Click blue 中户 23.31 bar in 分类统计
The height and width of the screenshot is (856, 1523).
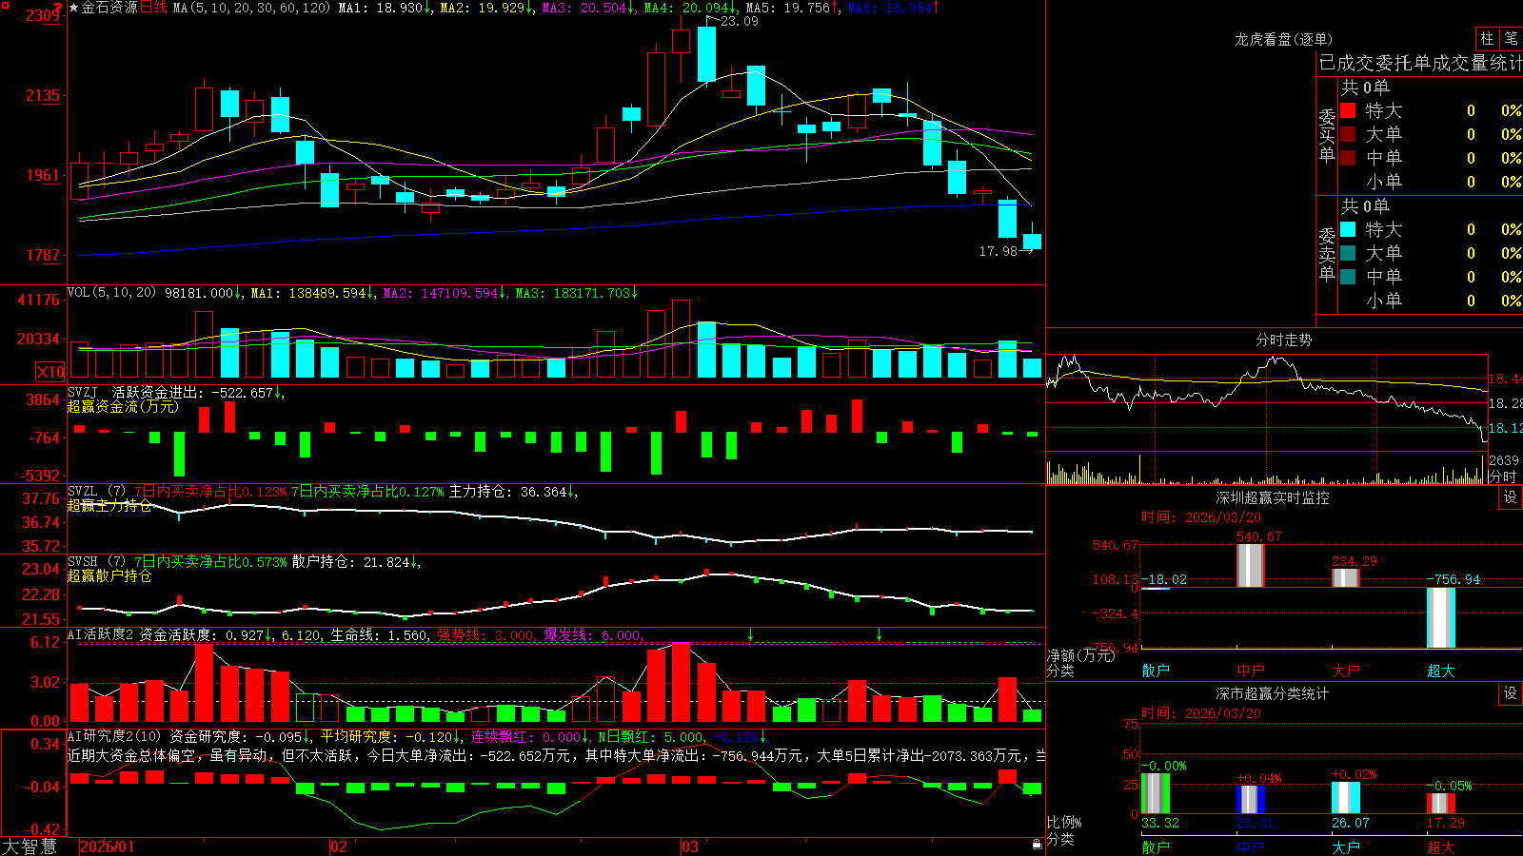click(1251, 799)
